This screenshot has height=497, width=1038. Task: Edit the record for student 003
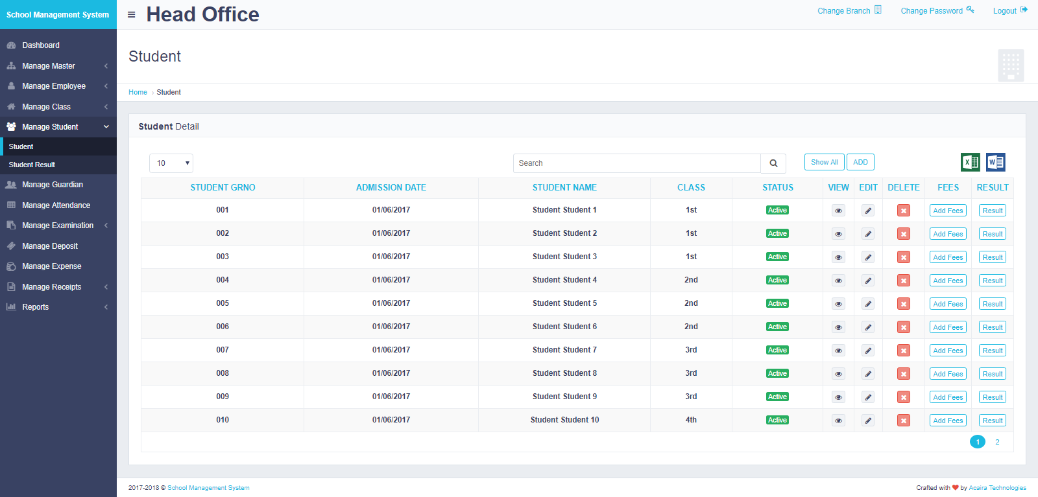pos(868,257)
